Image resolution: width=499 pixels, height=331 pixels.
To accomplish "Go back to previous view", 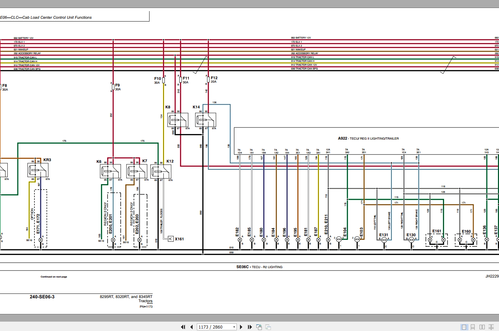I will pos(259,327).
